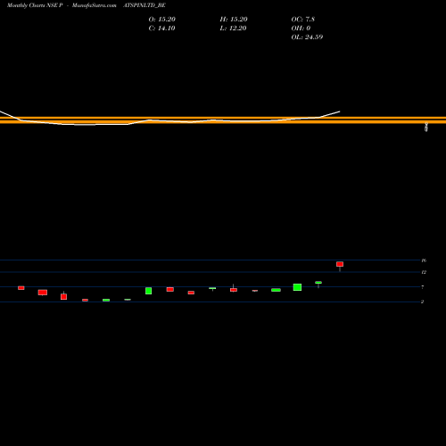This screenshot has height=446, width=446.
Task: Click the MunafaSutra.com text in header
Action: [94, 5]
